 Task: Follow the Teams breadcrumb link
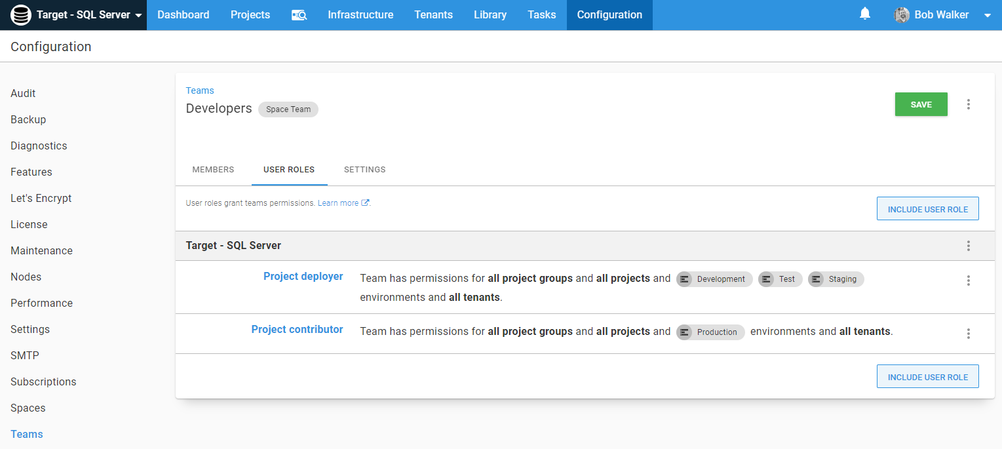(x=200, y=90)
